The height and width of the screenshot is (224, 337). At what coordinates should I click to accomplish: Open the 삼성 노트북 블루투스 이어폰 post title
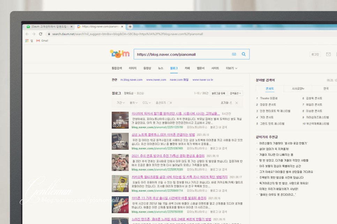point(163,135)
